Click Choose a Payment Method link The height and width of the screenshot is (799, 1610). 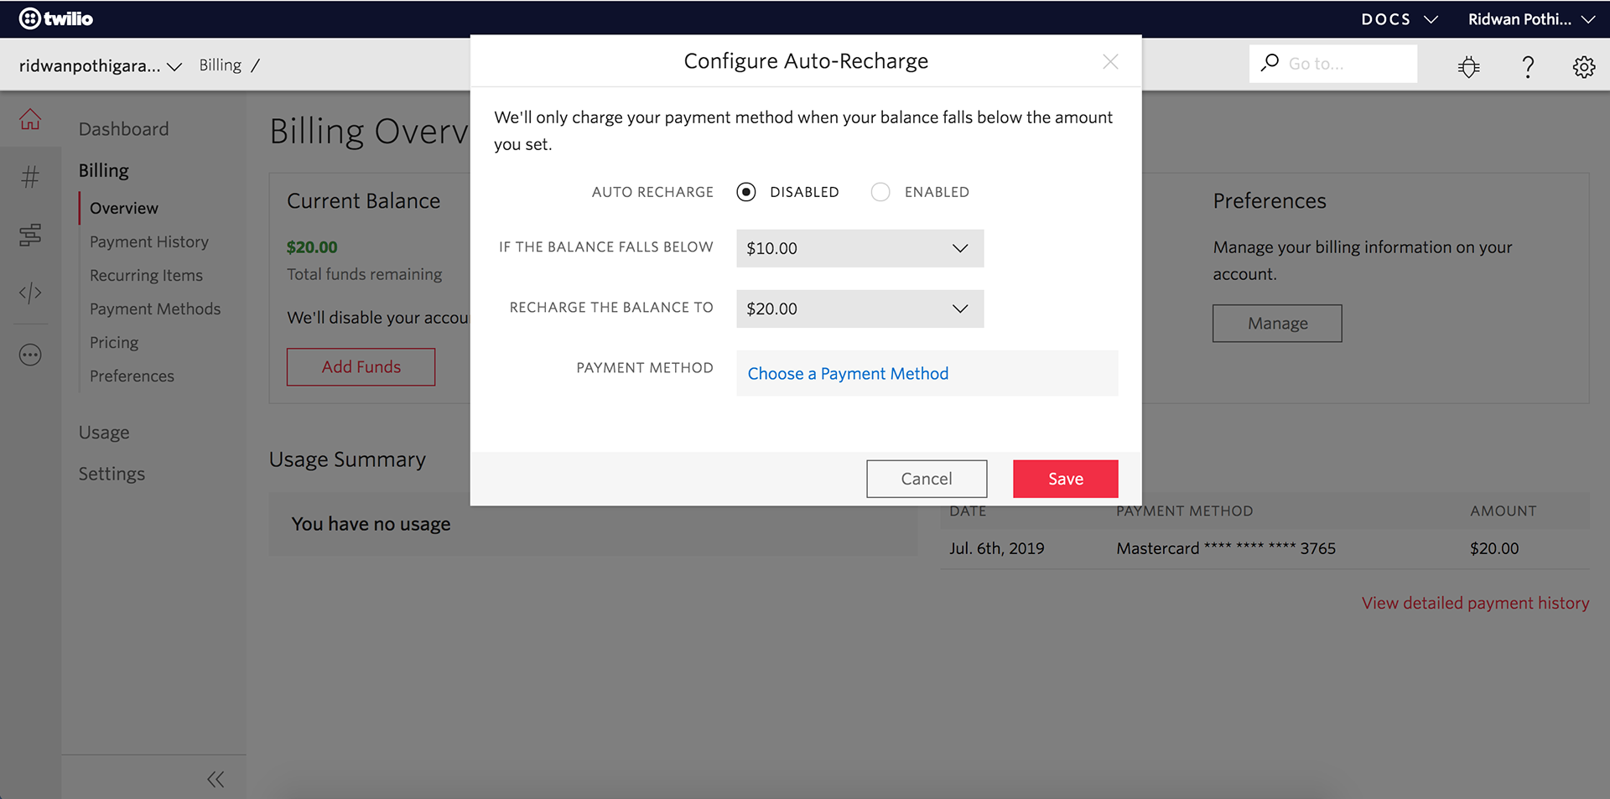(848, 374)
